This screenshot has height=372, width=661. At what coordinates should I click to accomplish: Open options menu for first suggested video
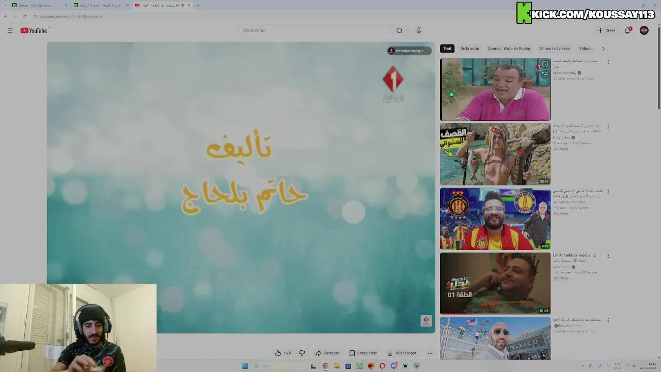point(608,62)
